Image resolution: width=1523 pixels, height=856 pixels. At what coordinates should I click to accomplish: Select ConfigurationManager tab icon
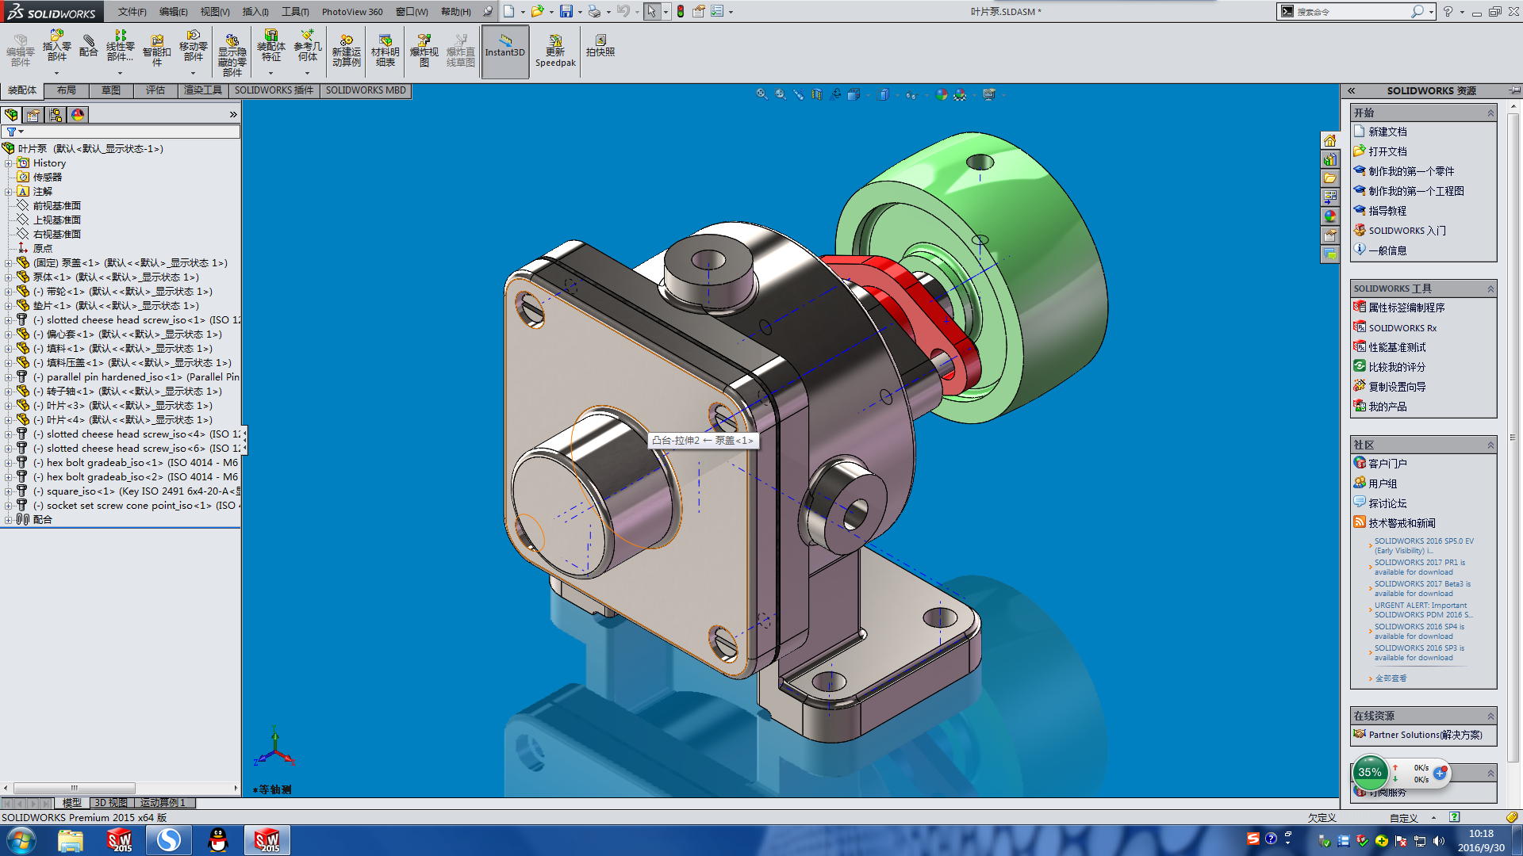pyautogui.click(x=56, y=115)
